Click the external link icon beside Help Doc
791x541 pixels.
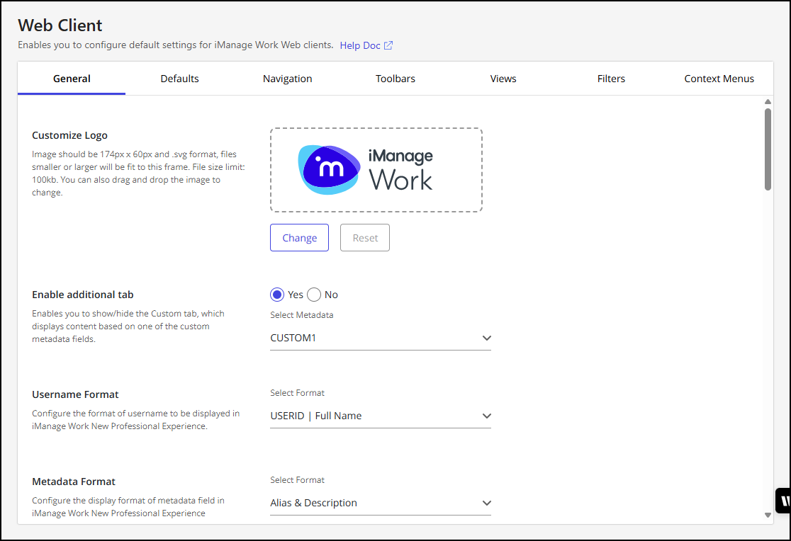click(x=388, y=45)
